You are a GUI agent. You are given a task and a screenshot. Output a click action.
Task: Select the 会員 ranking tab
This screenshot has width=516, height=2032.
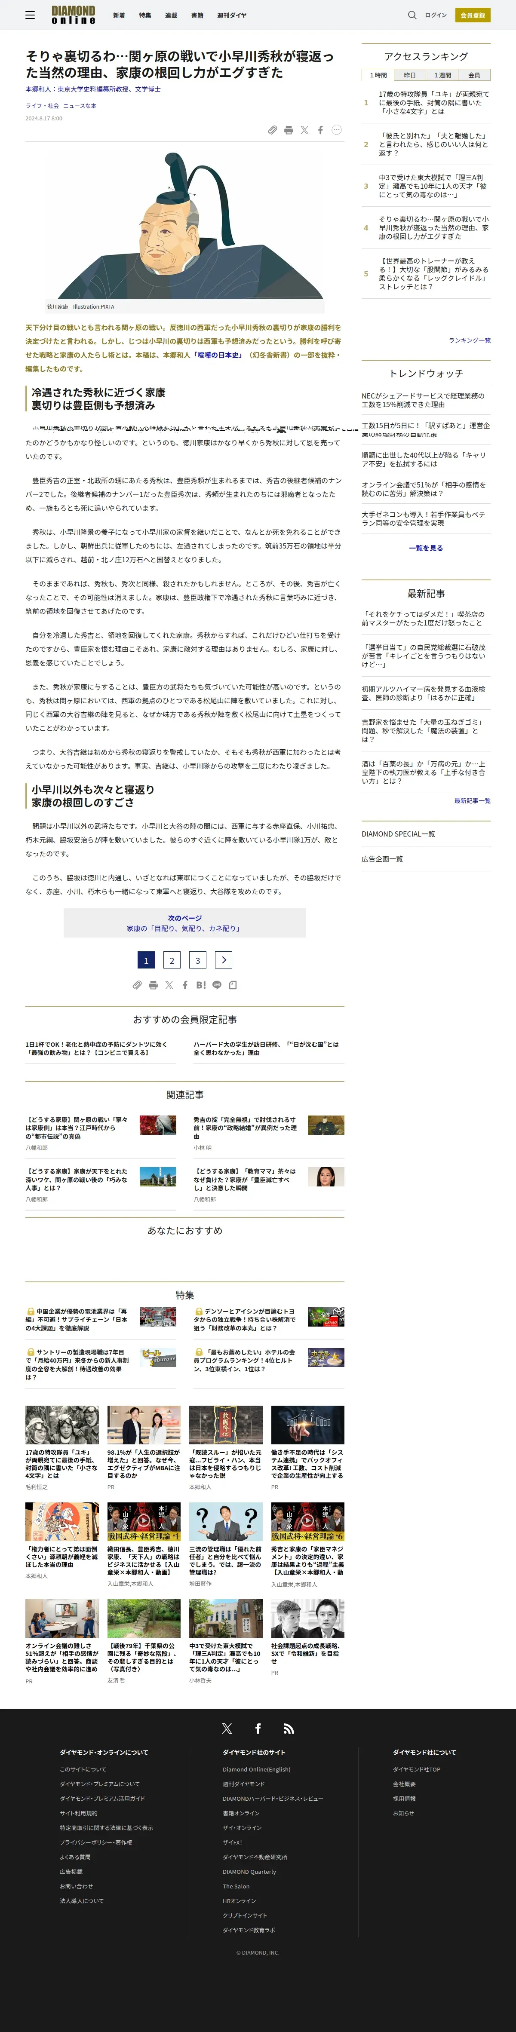tap(474, 75)
